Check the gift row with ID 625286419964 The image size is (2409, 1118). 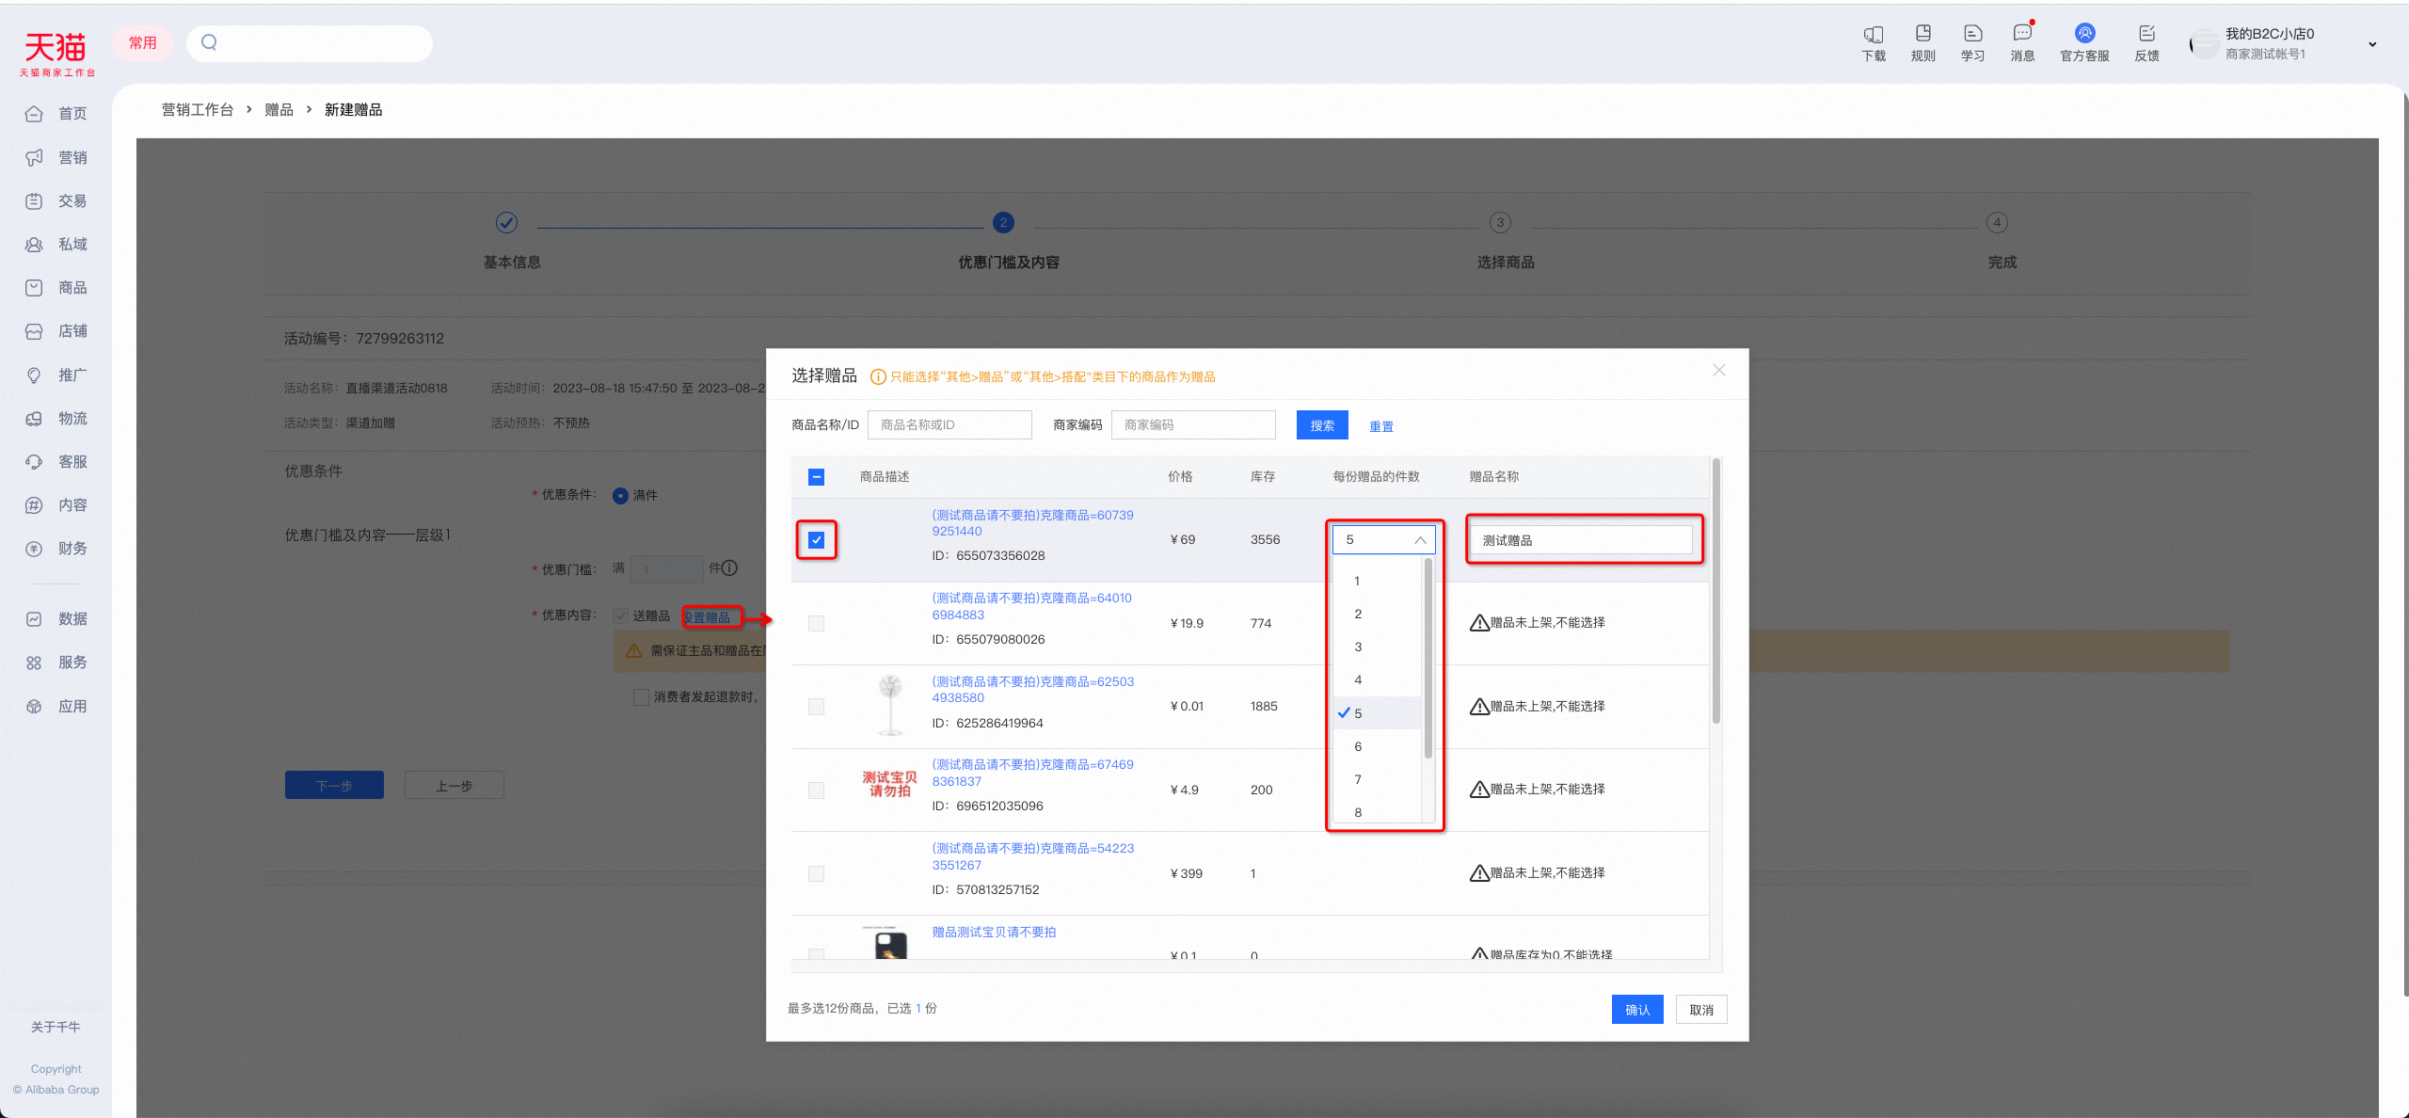[x=816, y=707]
